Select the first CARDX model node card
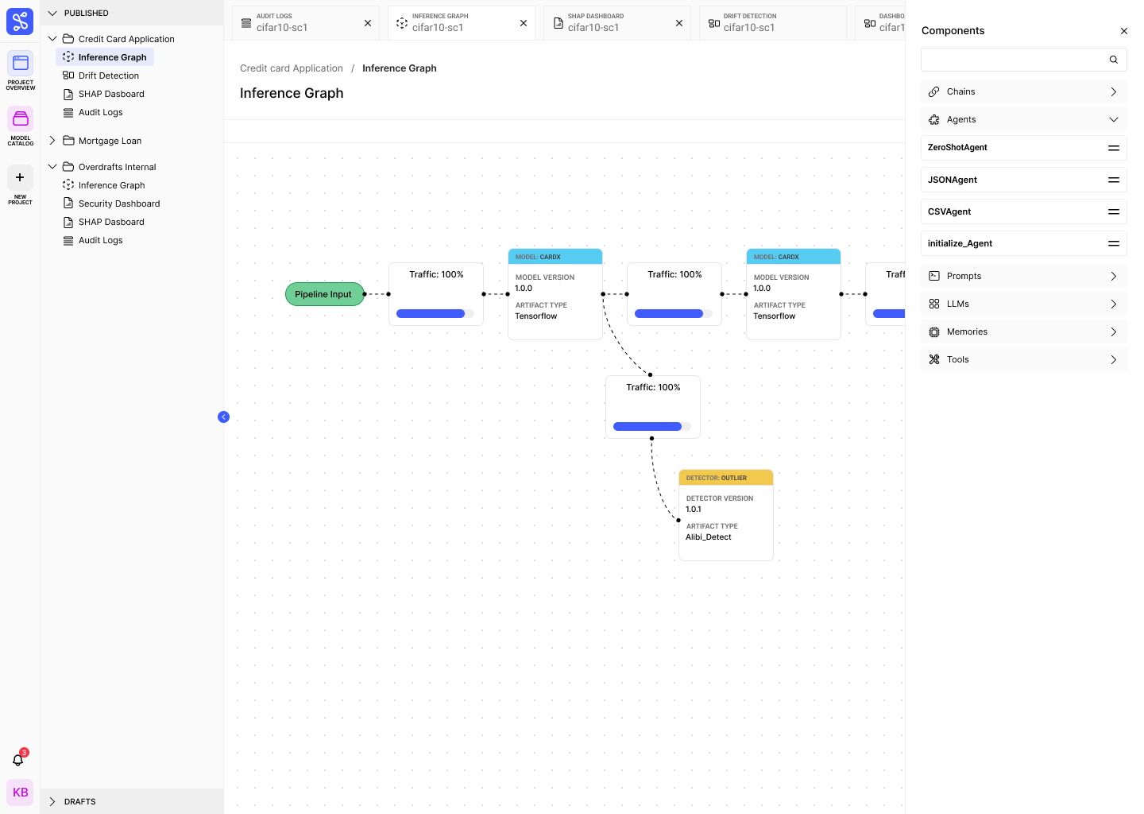 pos(555,294)
